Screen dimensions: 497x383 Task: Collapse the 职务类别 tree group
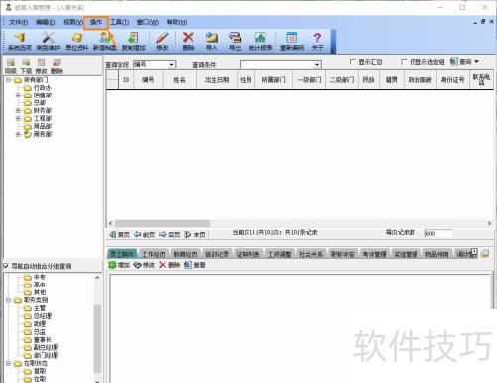pyautogui.click(x=9, y=300)
